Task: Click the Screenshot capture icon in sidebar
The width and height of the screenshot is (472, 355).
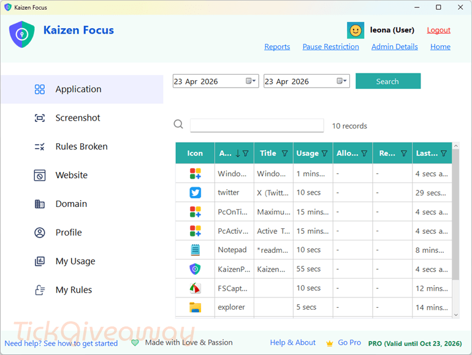Action: coord(40,118)
